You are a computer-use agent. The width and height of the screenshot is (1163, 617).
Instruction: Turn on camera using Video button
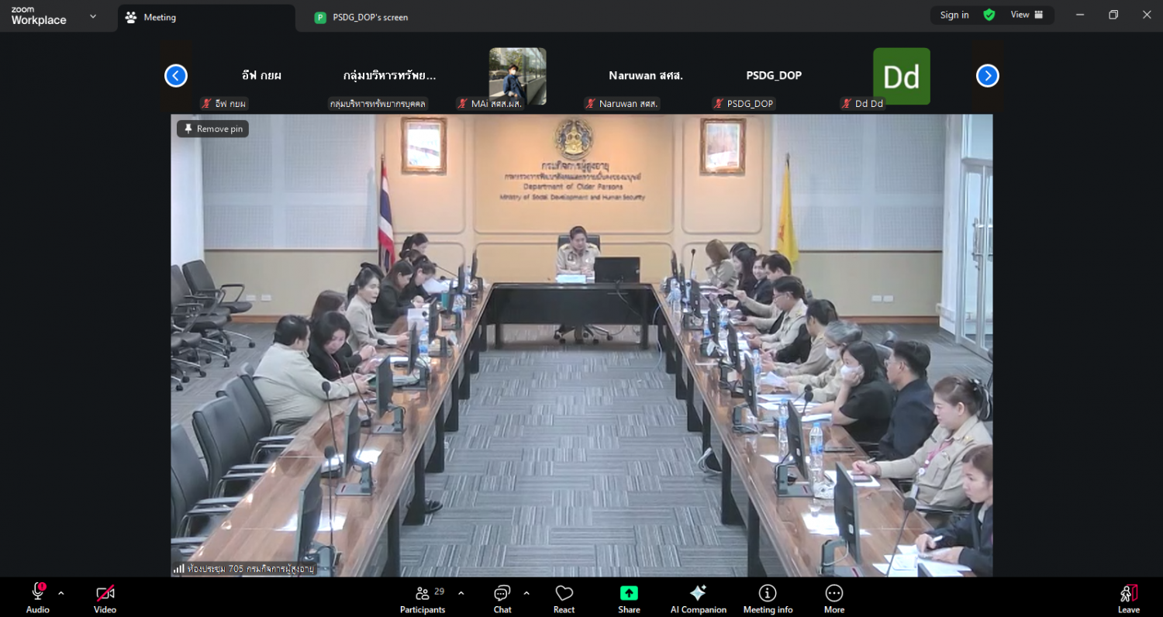pyautogui.click(x=105, y=597)
